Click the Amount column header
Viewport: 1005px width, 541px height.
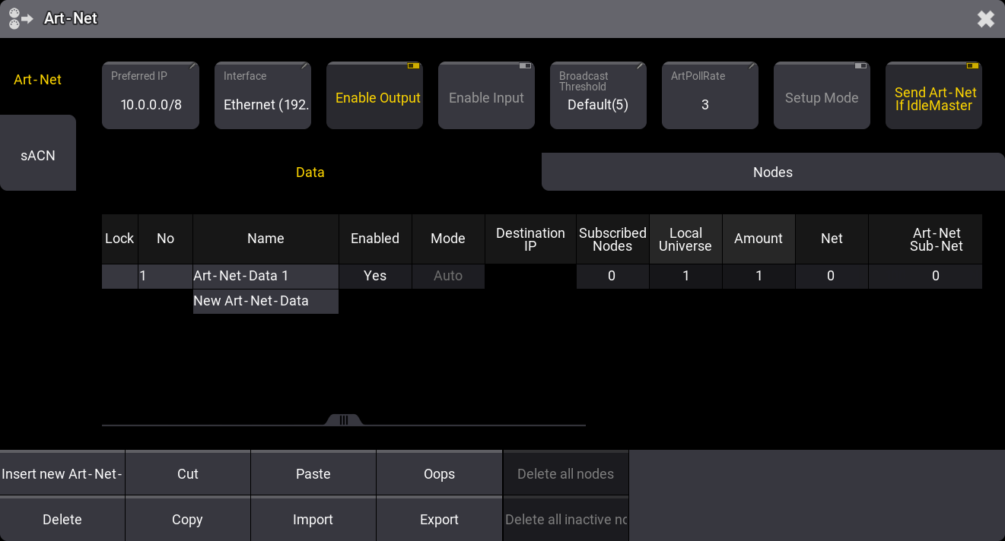pos(759,239)
